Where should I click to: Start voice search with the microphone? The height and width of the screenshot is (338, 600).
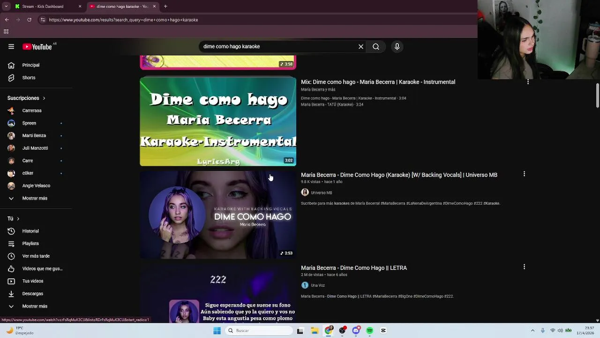tap(397, 46)
